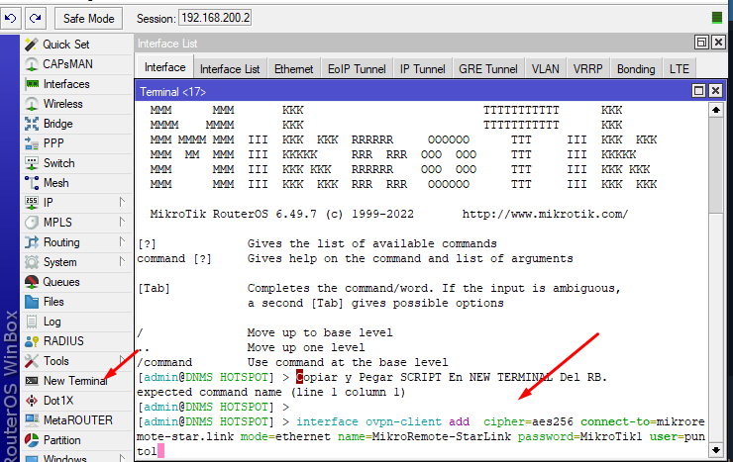Viewport: 733px width, 462px height.
Task: Select the EoIP Tunnel tab
Action: pos(355,69)
